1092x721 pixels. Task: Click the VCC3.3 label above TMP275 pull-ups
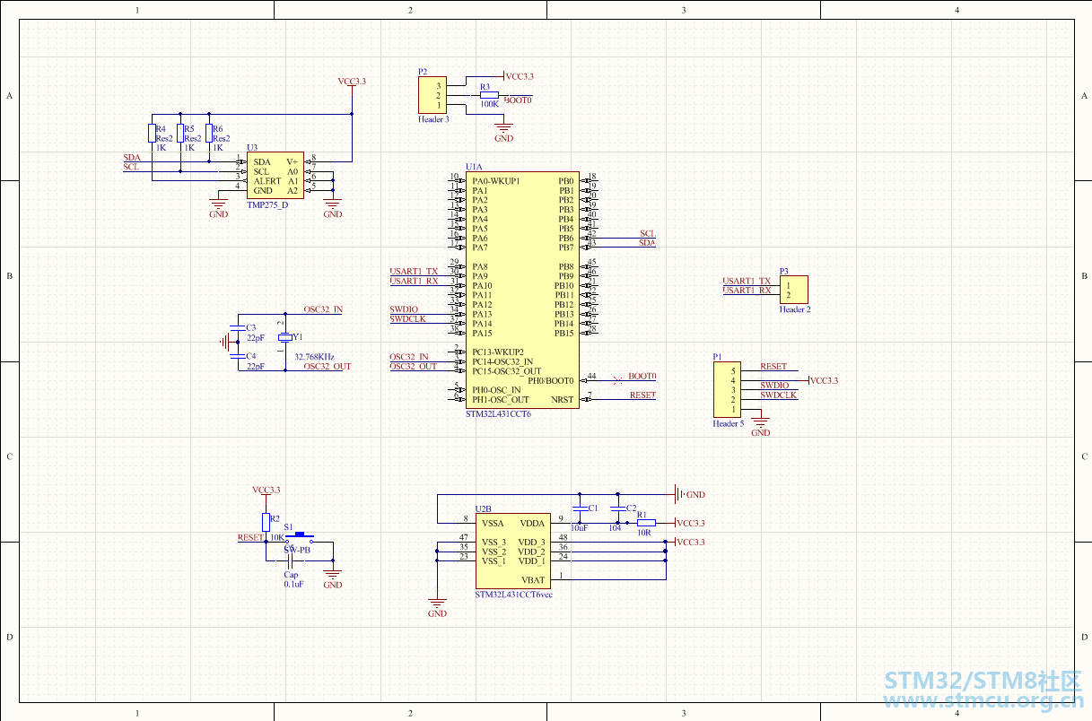pyautogui.click(x=352, y=81)
